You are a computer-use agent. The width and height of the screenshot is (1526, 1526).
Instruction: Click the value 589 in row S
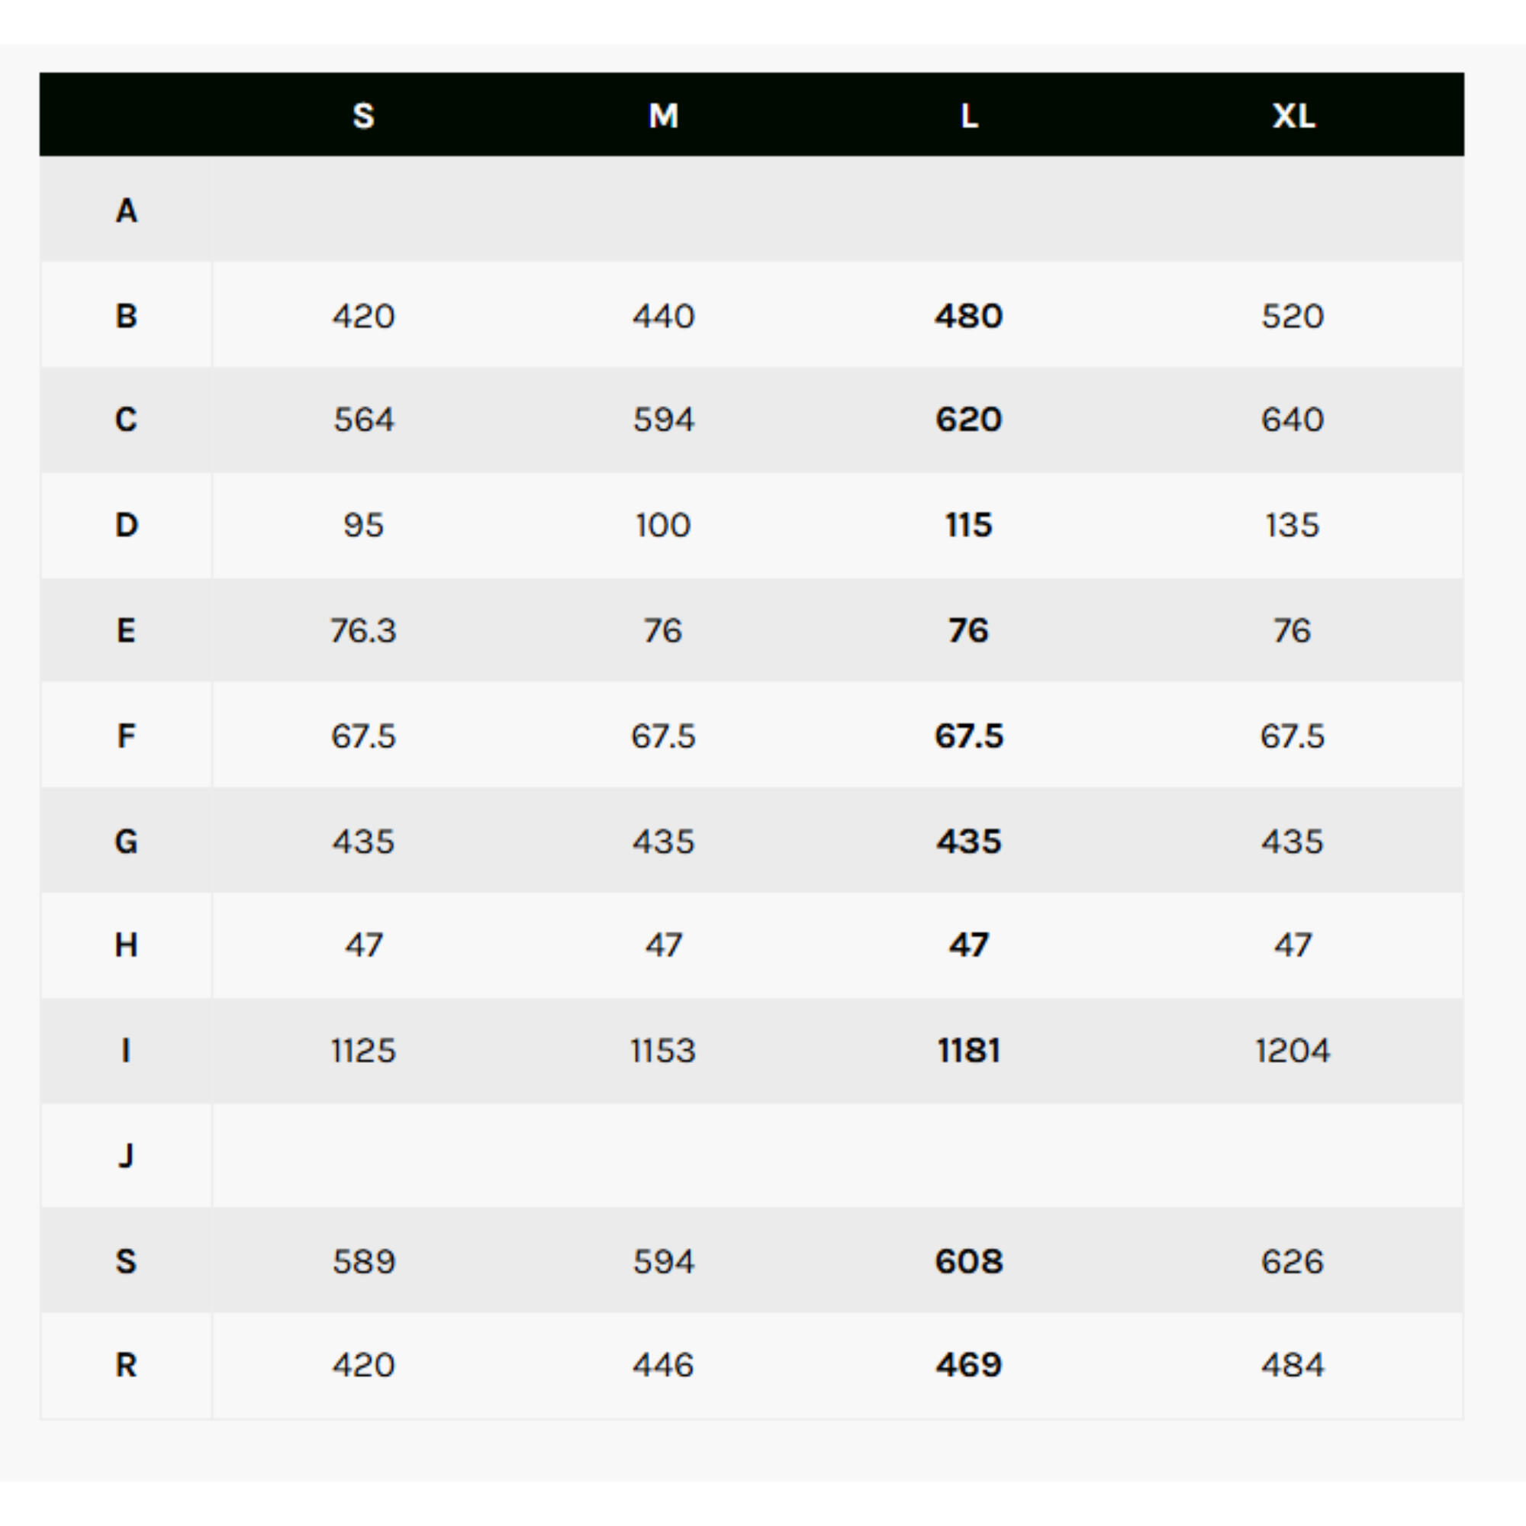point(363,1261)
